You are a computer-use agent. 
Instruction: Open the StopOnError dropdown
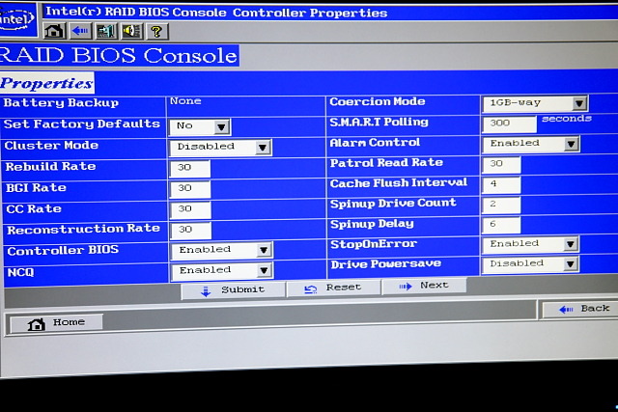(x=530, y=244)
